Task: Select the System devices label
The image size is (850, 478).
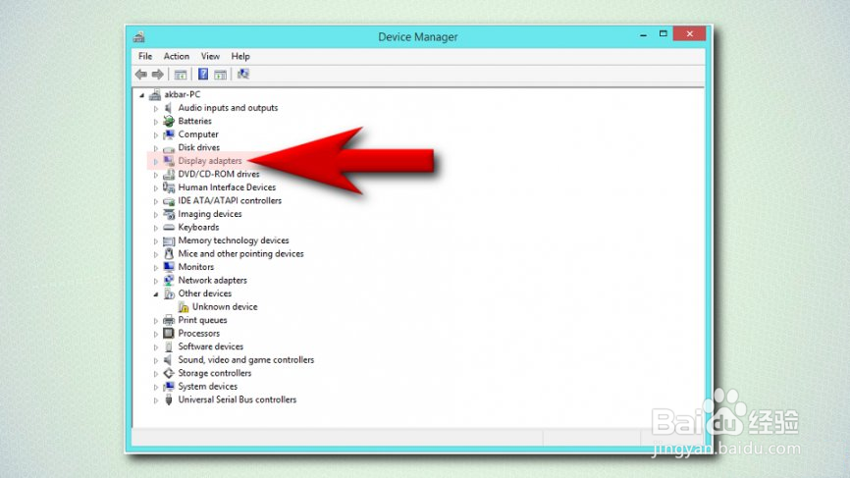Action: coord(208,387)
